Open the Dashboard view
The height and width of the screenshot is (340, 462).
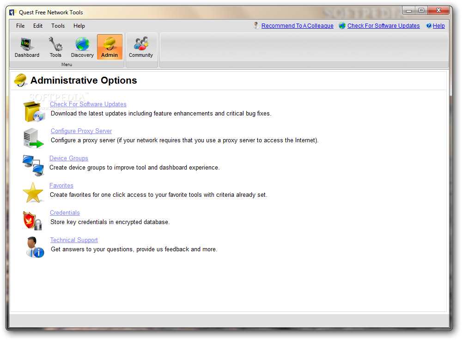(x=27, y=47)
